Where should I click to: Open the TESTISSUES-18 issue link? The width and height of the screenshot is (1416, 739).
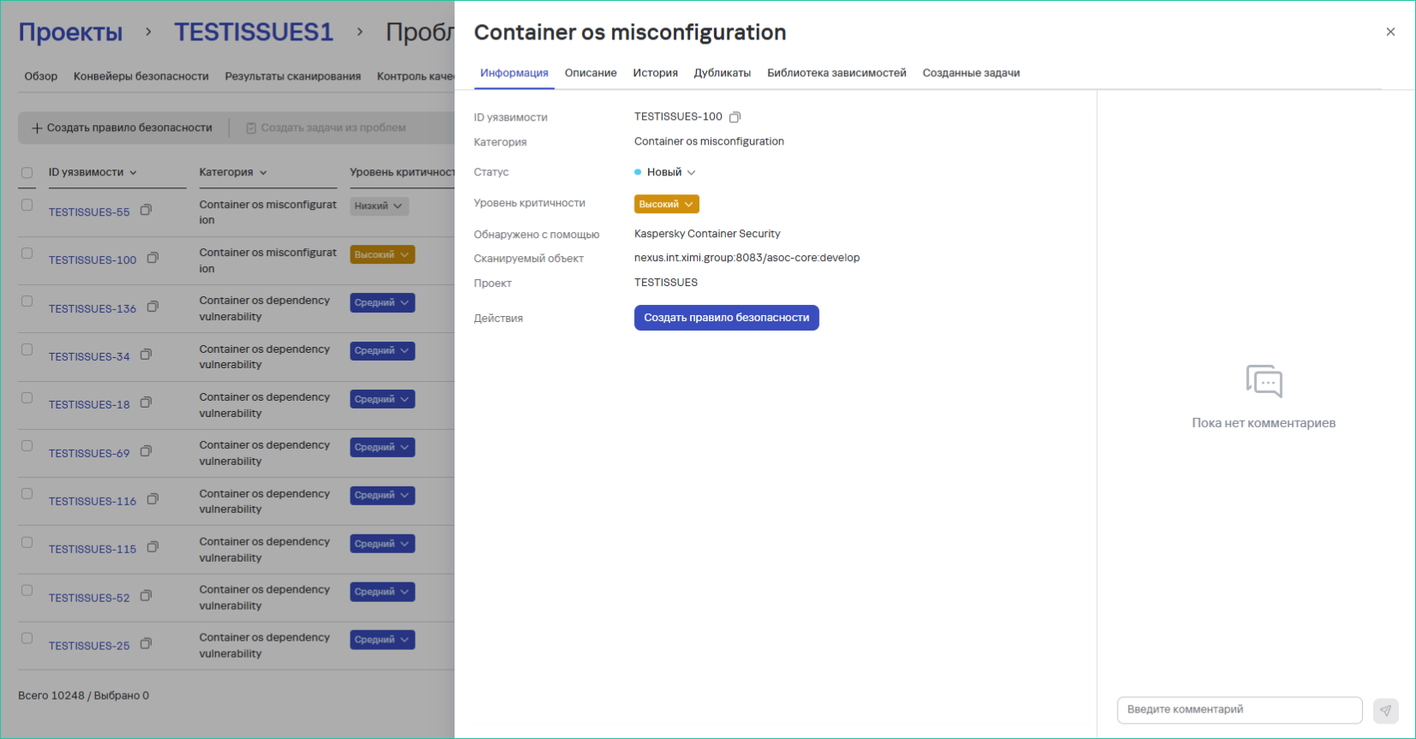click(89, 405)
